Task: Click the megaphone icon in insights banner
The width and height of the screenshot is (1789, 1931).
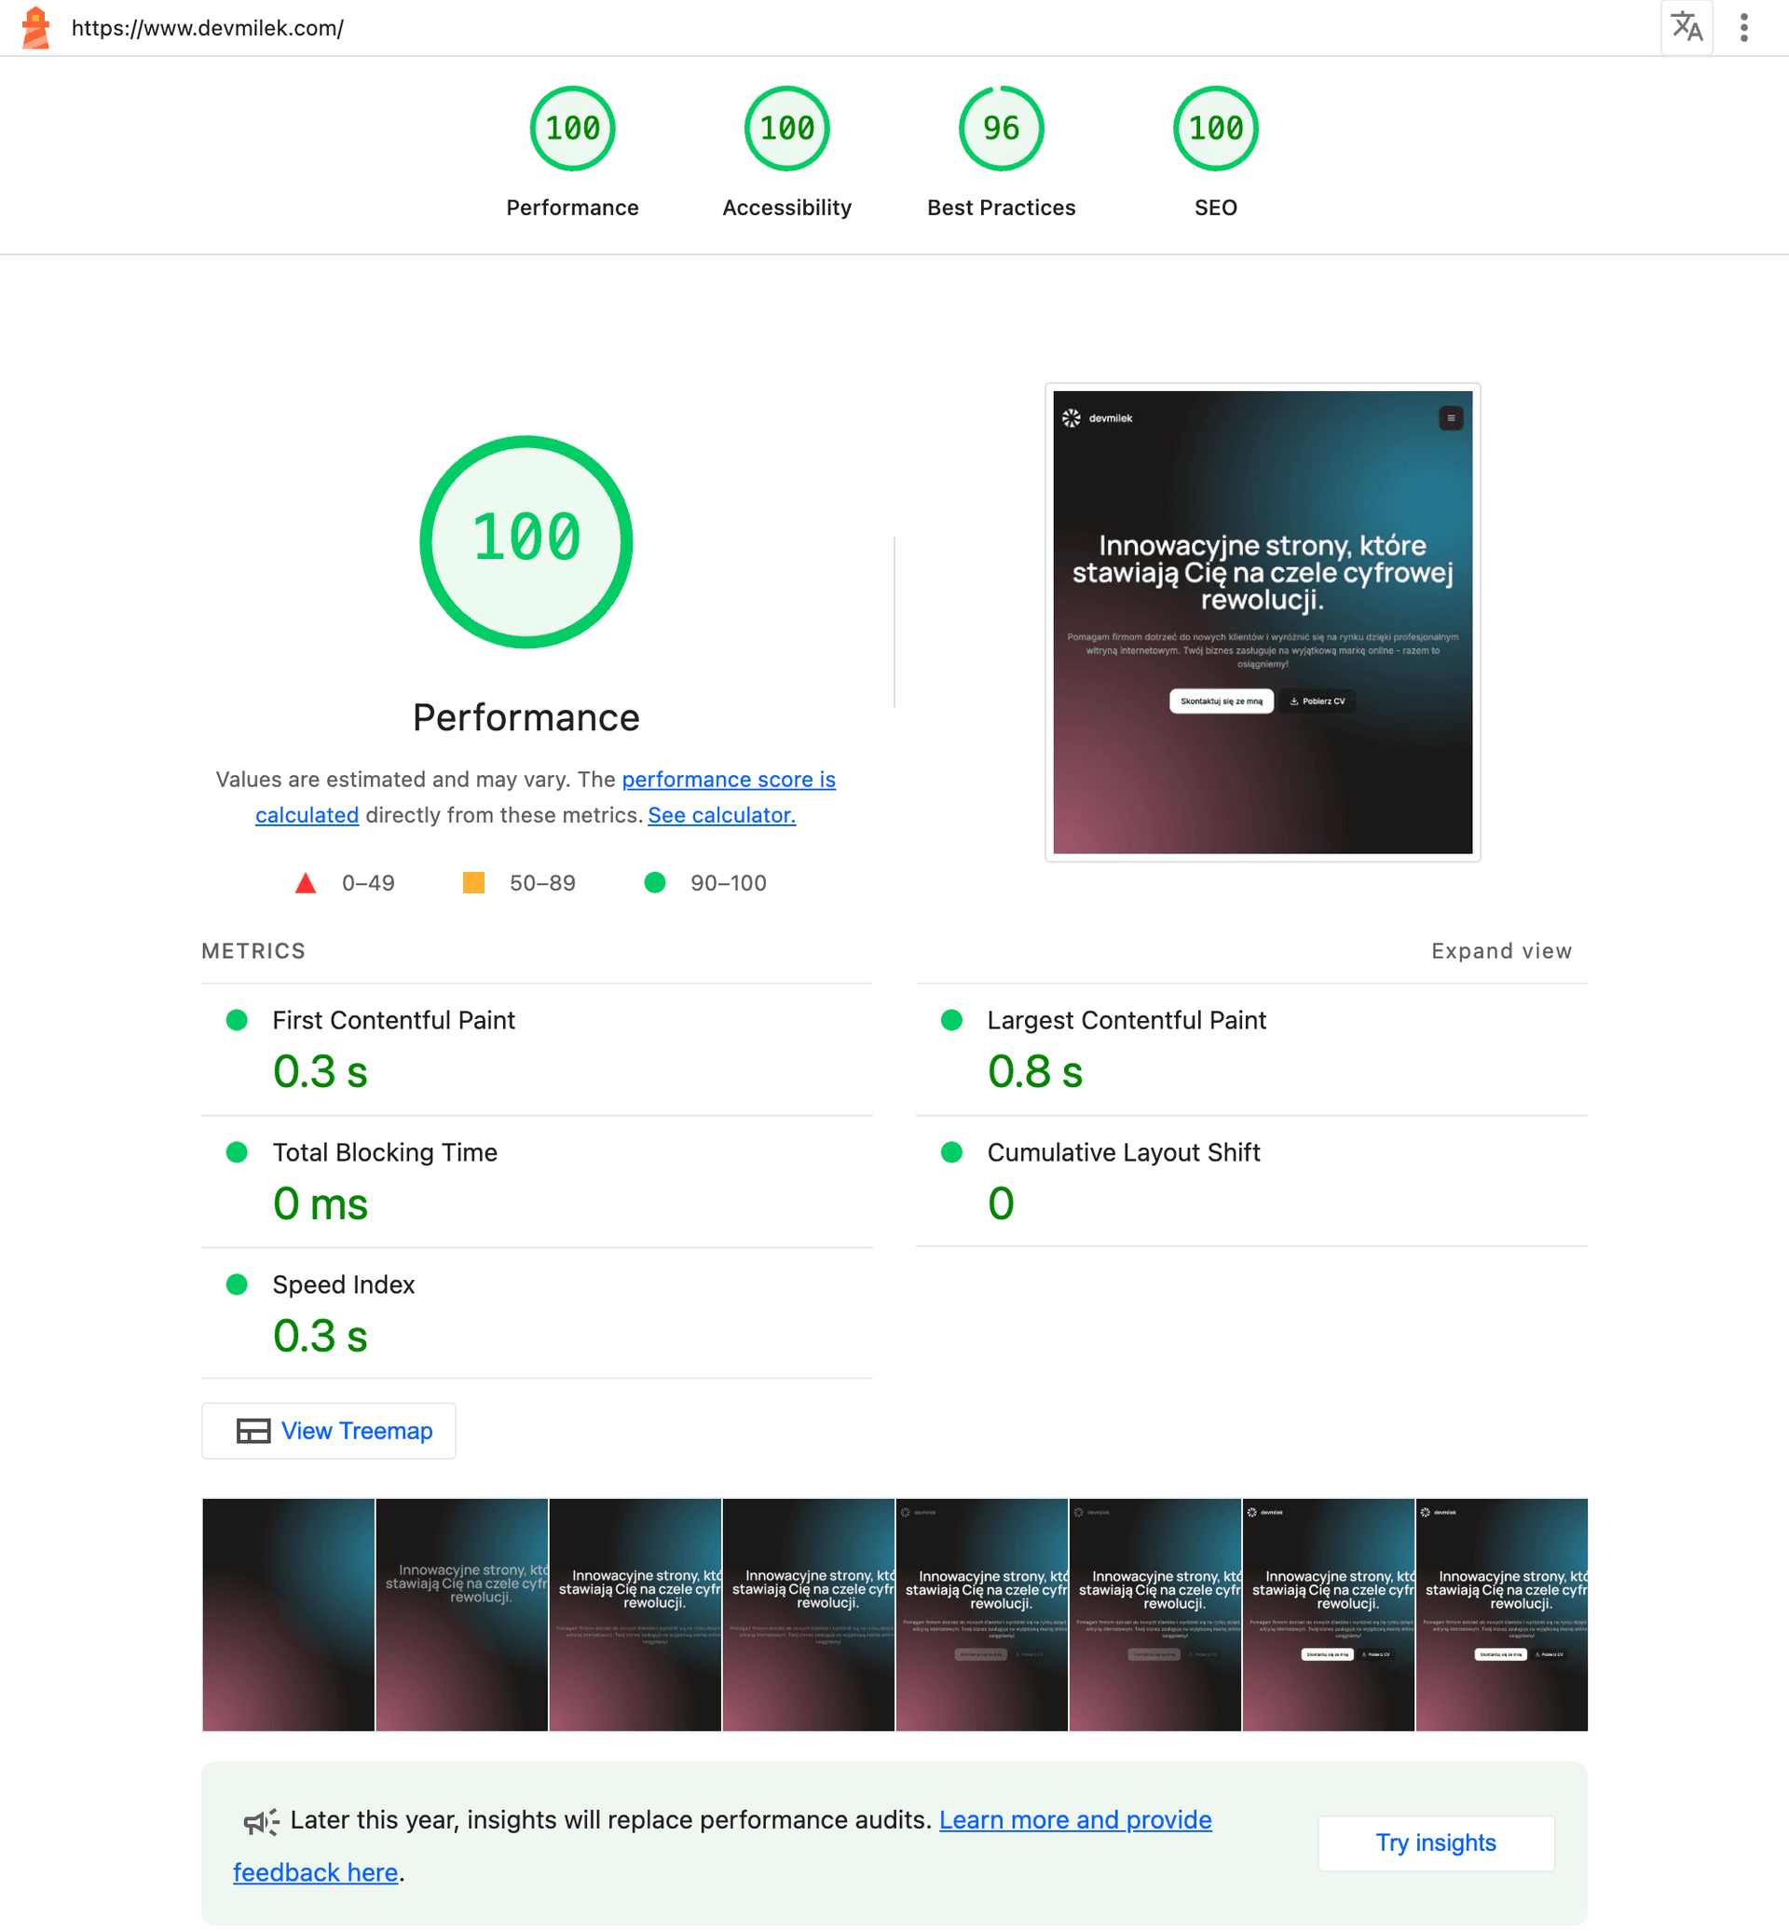Action: coord(260,1822)
